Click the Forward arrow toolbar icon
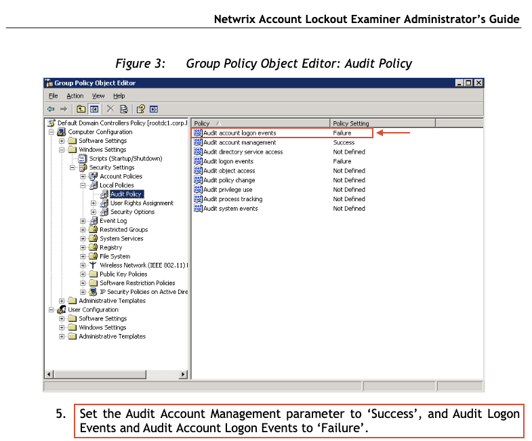The width and height of the screenshot is (532, 441). point(64,109)
